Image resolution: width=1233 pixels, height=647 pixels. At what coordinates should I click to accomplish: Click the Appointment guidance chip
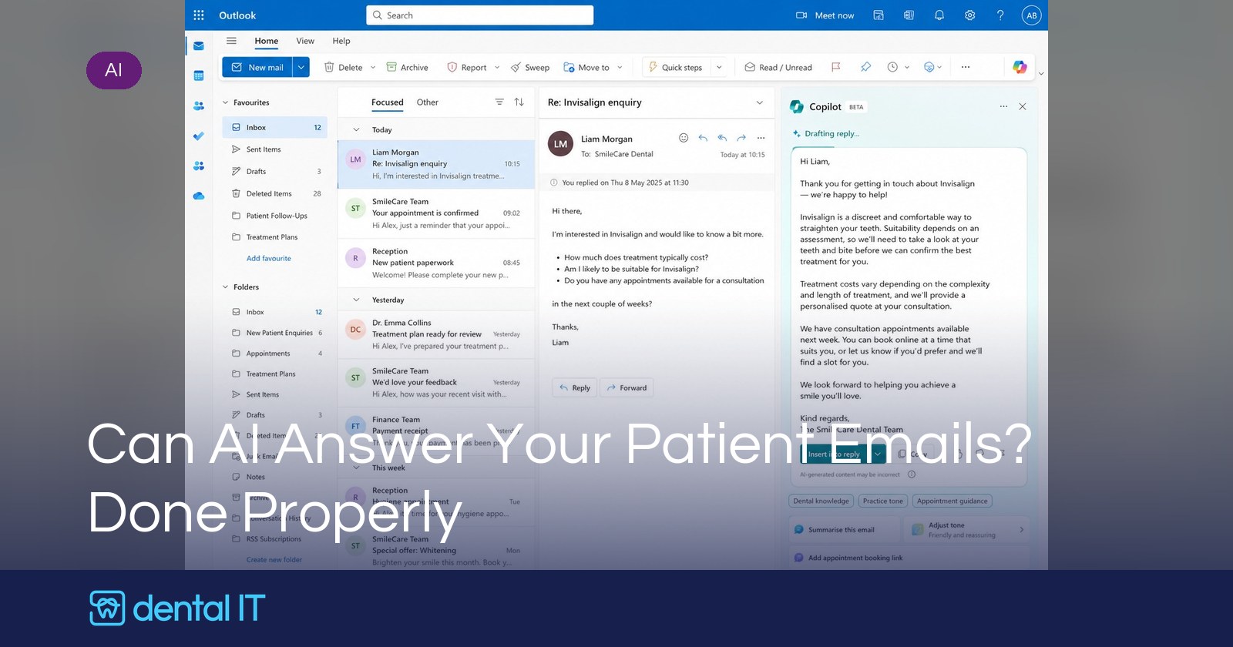952,501
